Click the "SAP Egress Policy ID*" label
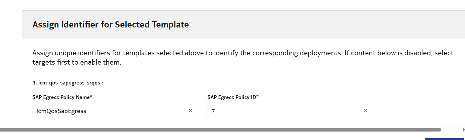The image size is (465, 140). [x=233, y=97]
